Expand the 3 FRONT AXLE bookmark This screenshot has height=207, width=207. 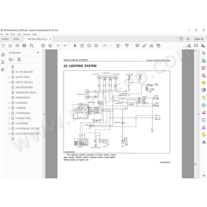pyautogui.click(x=9, y=118)
